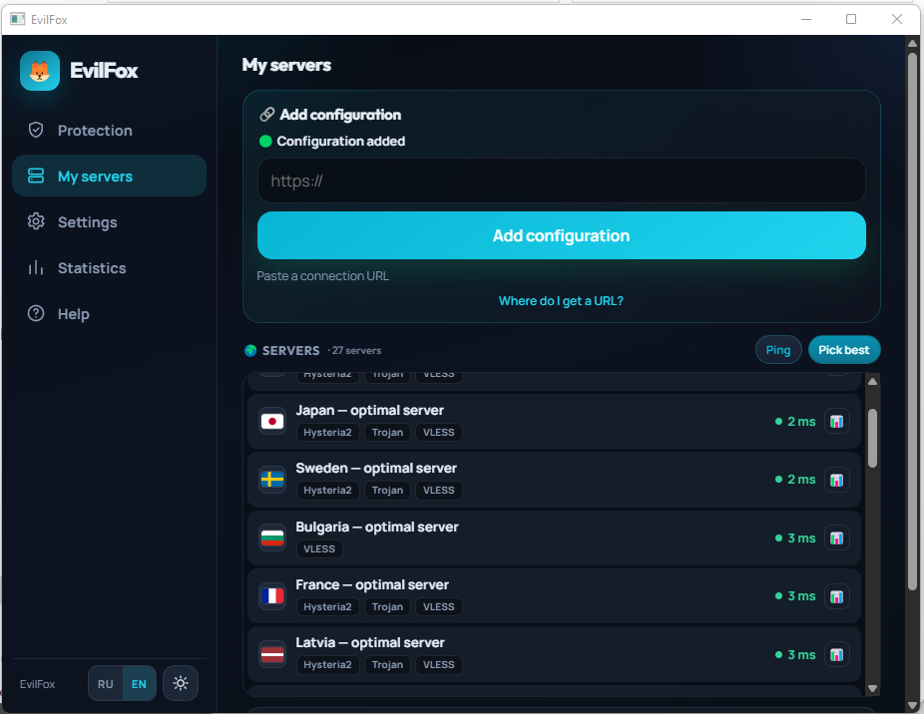Open the Help page
The height and width of the screenshot is (714, 924).
(109, 314)
